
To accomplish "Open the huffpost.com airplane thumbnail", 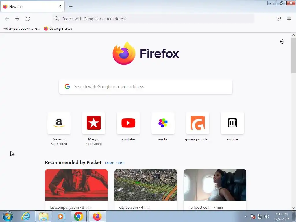I will click(215, 185).
